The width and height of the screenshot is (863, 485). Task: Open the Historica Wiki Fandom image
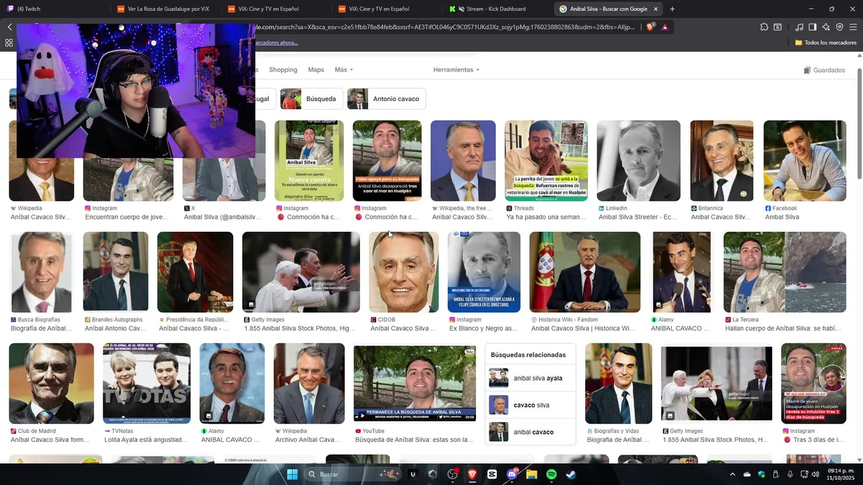click(x=585, y=272)
